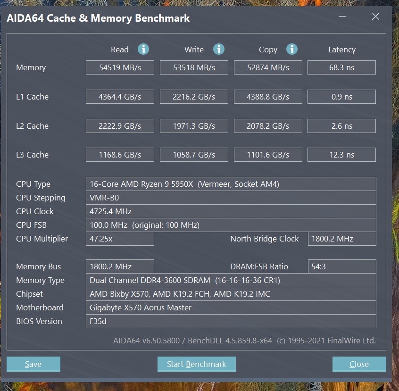Click DRAM:FSB Ratio value 54:3
Image resolution: width=399 pixels, height=391 pixels.
click(342, 266)
